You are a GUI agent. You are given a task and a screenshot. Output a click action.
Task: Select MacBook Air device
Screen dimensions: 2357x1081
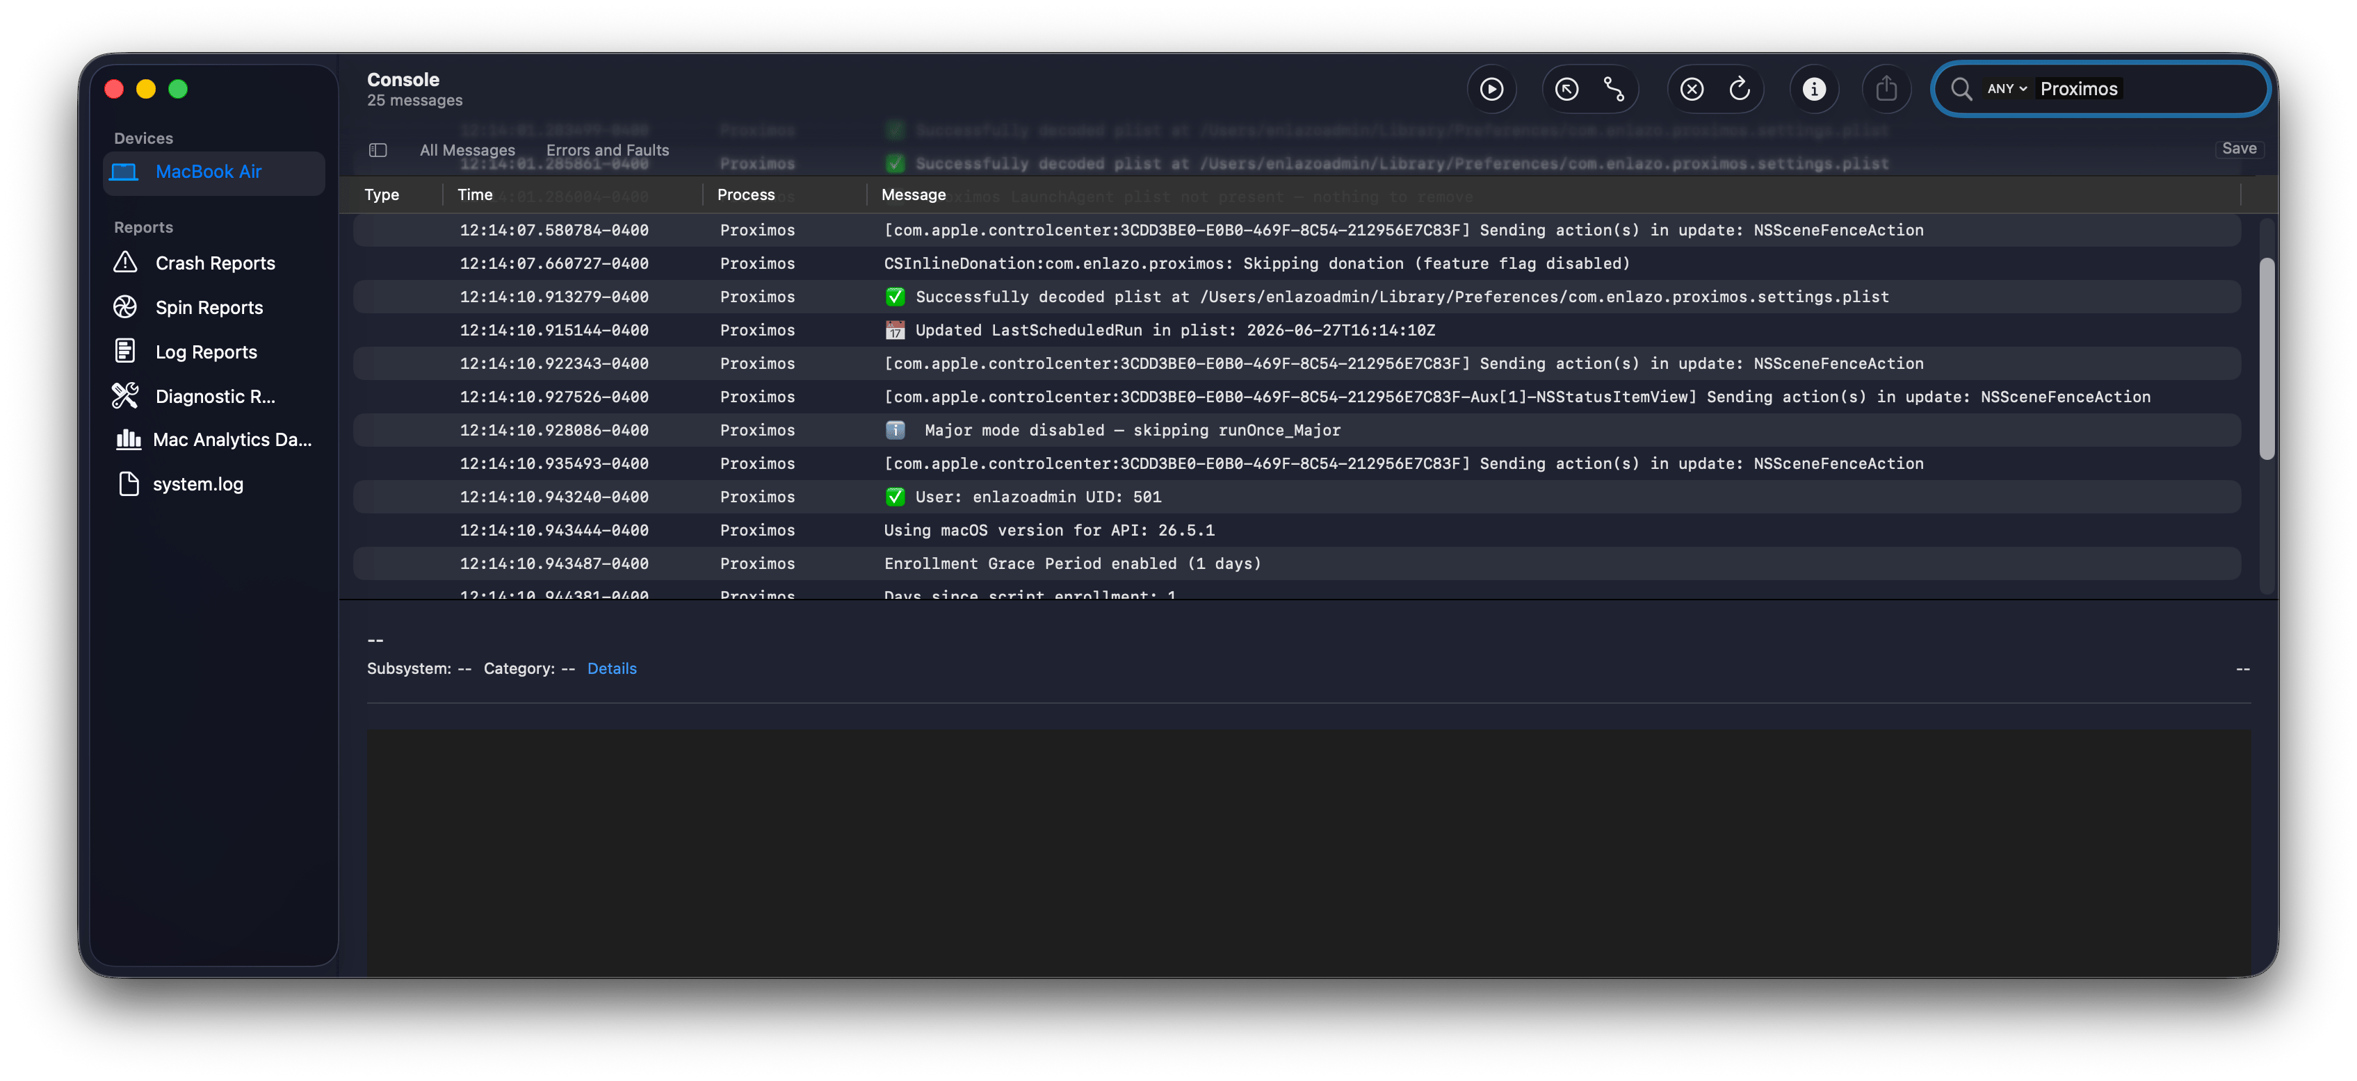point(214,172)
